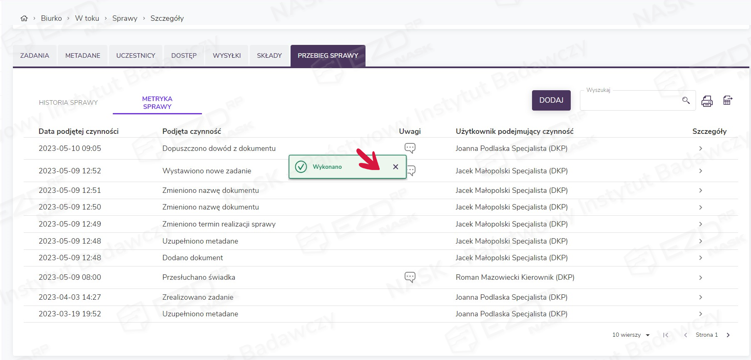Open the UCZESTNICY tab
The width and height of the screenshot is (751, 360).
136,56
